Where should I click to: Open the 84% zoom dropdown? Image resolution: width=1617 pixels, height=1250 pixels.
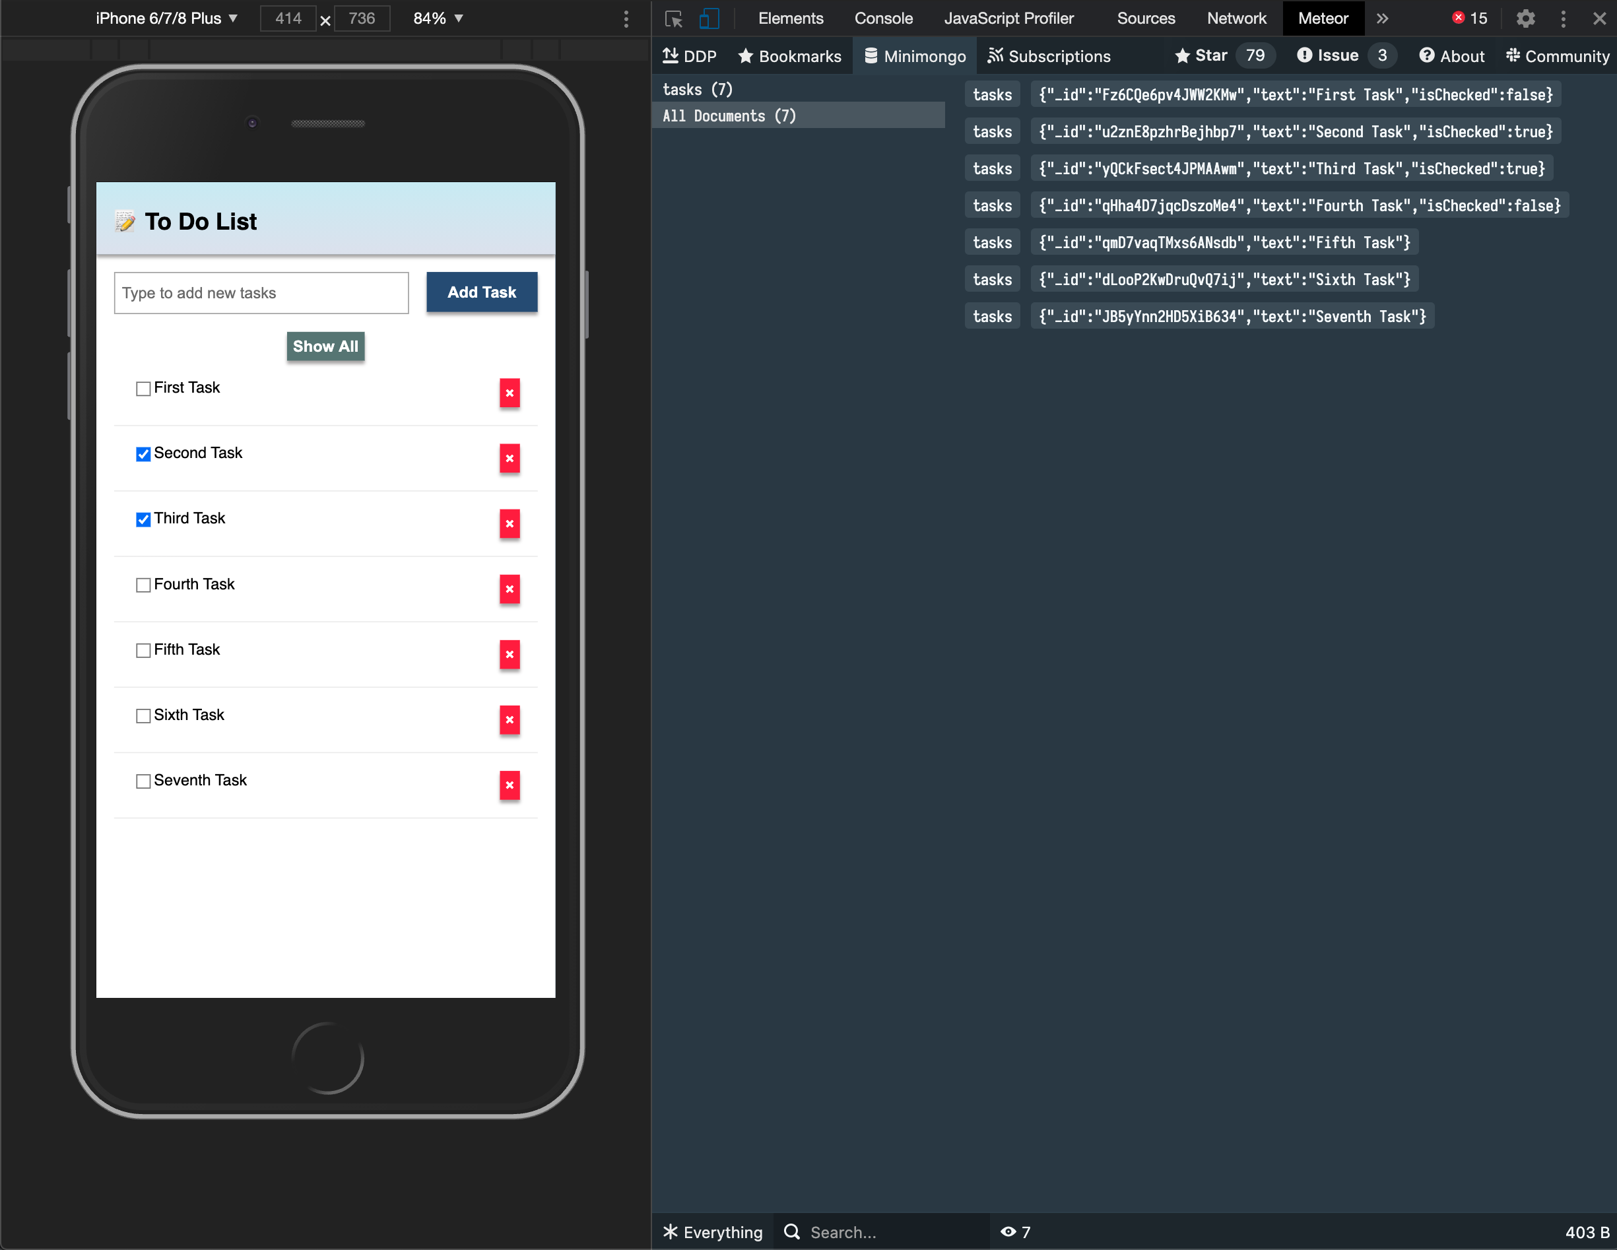click(x=438, y=18)
